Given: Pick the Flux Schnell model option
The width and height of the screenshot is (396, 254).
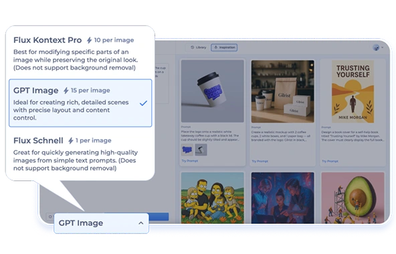Looking at the screenshot, I should click(80, 154).
